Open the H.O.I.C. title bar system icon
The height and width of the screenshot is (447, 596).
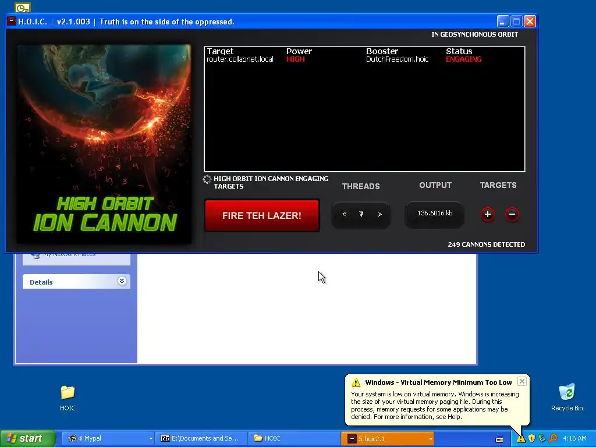[12, 22]
